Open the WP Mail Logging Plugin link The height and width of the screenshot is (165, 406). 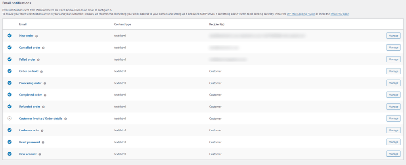point(301,14)
